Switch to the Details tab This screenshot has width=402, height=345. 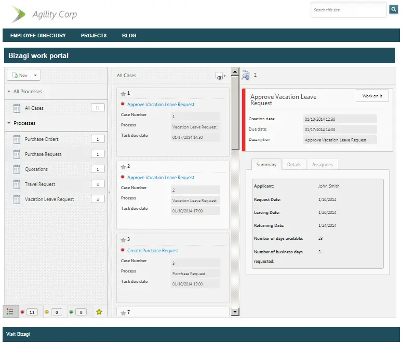[294, 164]
